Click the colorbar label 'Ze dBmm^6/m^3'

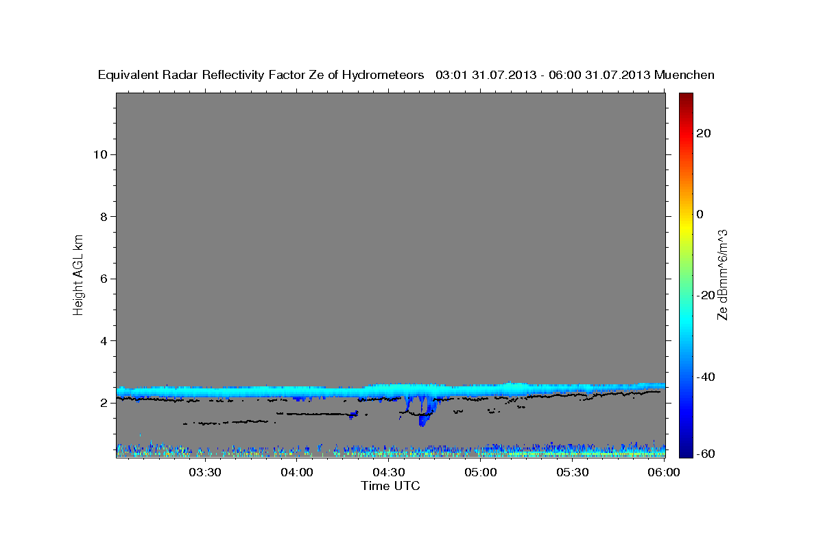click(x=722, y=274)
